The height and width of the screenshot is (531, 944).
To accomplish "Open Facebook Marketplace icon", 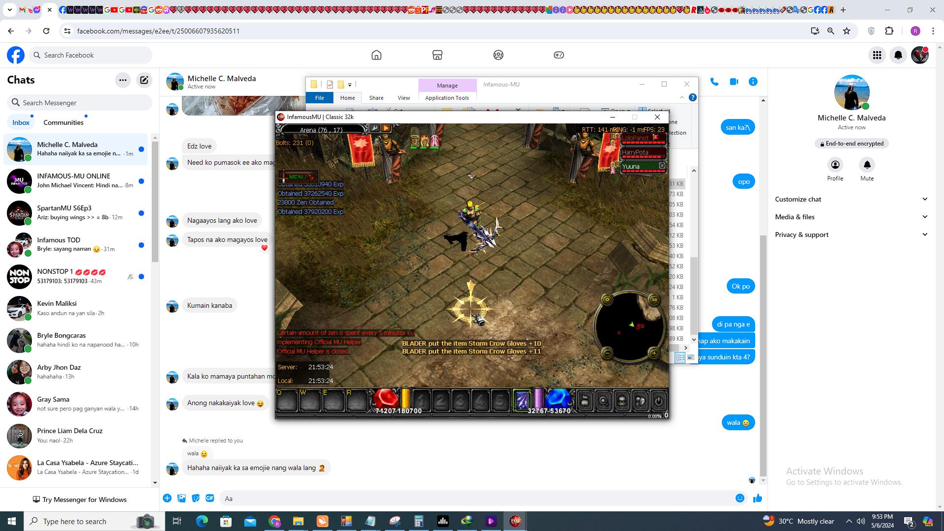I will (x=438, y=55).
